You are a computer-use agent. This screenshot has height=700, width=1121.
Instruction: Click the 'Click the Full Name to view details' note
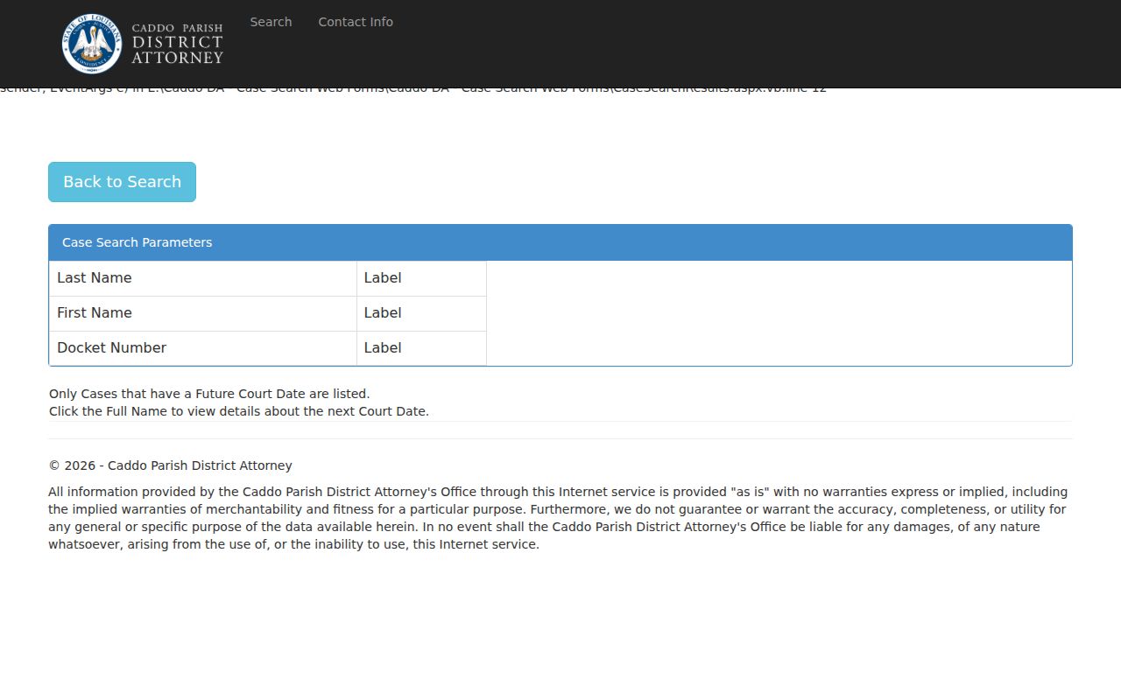tap(239, 411)
